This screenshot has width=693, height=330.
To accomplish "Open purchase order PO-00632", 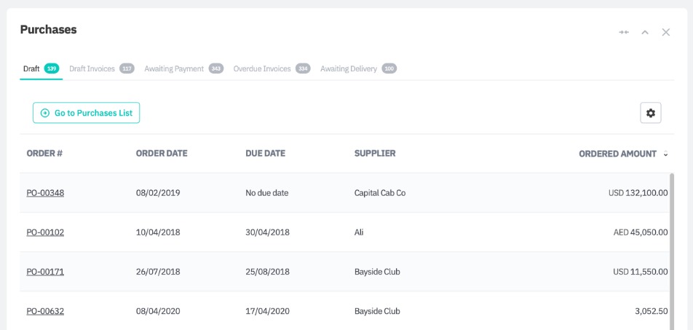I will pos(45,311).
